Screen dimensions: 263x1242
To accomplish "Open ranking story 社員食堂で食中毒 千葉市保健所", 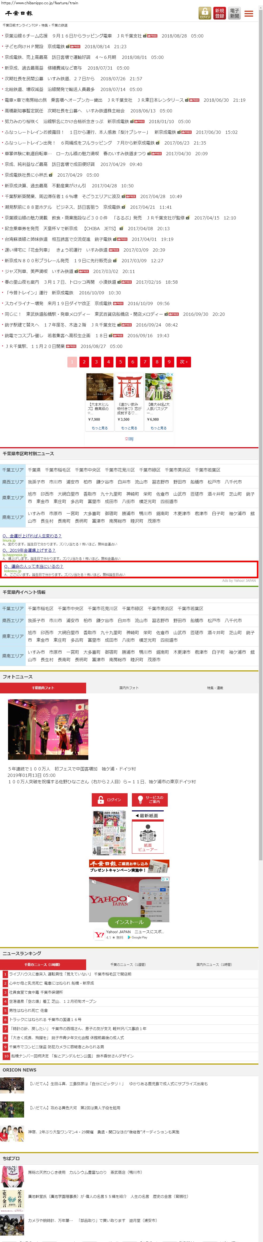I will pyautogui.click(x=36, y=992).
